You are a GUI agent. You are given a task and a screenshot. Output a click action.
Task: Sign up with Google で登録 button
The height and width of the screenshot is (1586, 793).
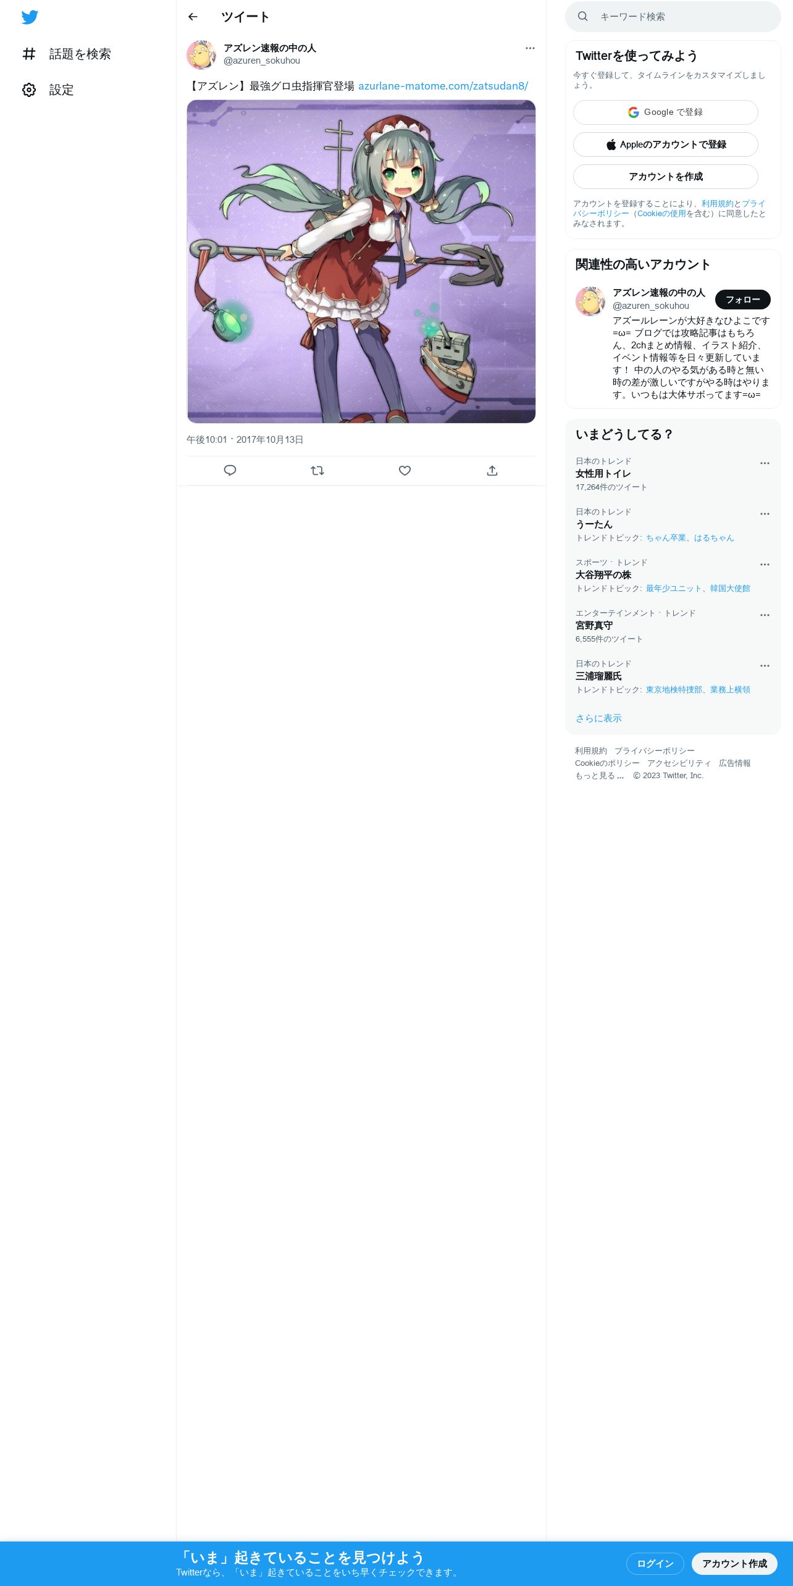[x=666, y=112]
